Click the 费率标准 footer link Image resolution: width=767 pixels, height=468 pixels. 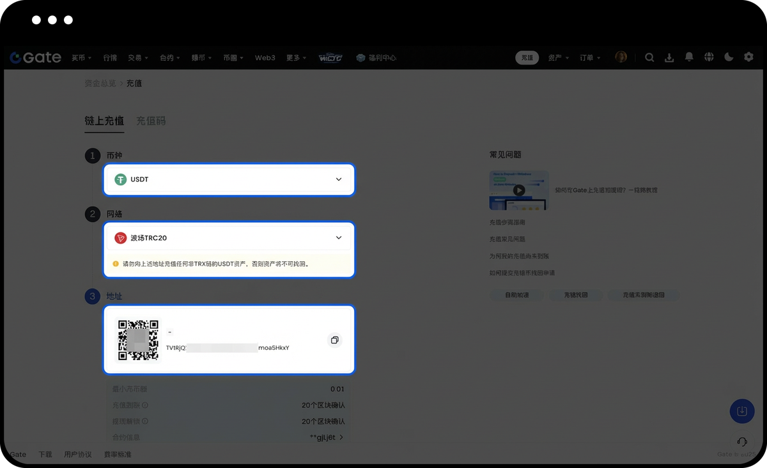coord(117,455)
